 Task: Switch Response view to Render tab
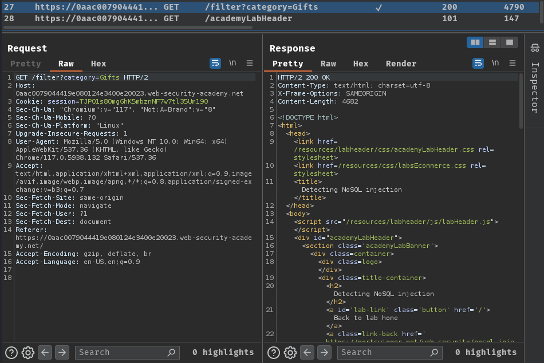pyautogui.click(x=401, y=64)
